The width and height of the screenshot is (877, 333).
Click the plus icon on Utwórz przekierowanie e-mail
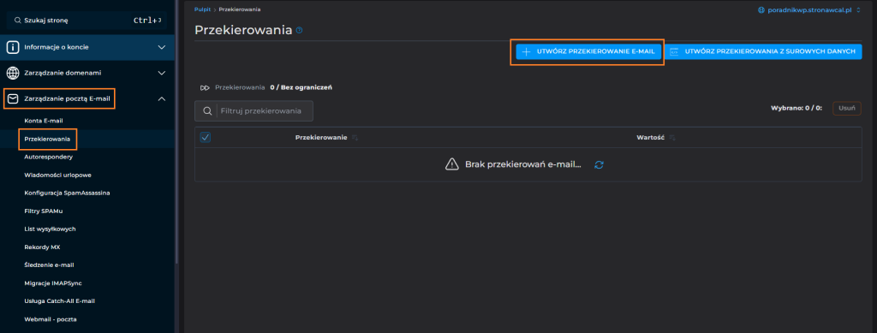tap(526, 51)
